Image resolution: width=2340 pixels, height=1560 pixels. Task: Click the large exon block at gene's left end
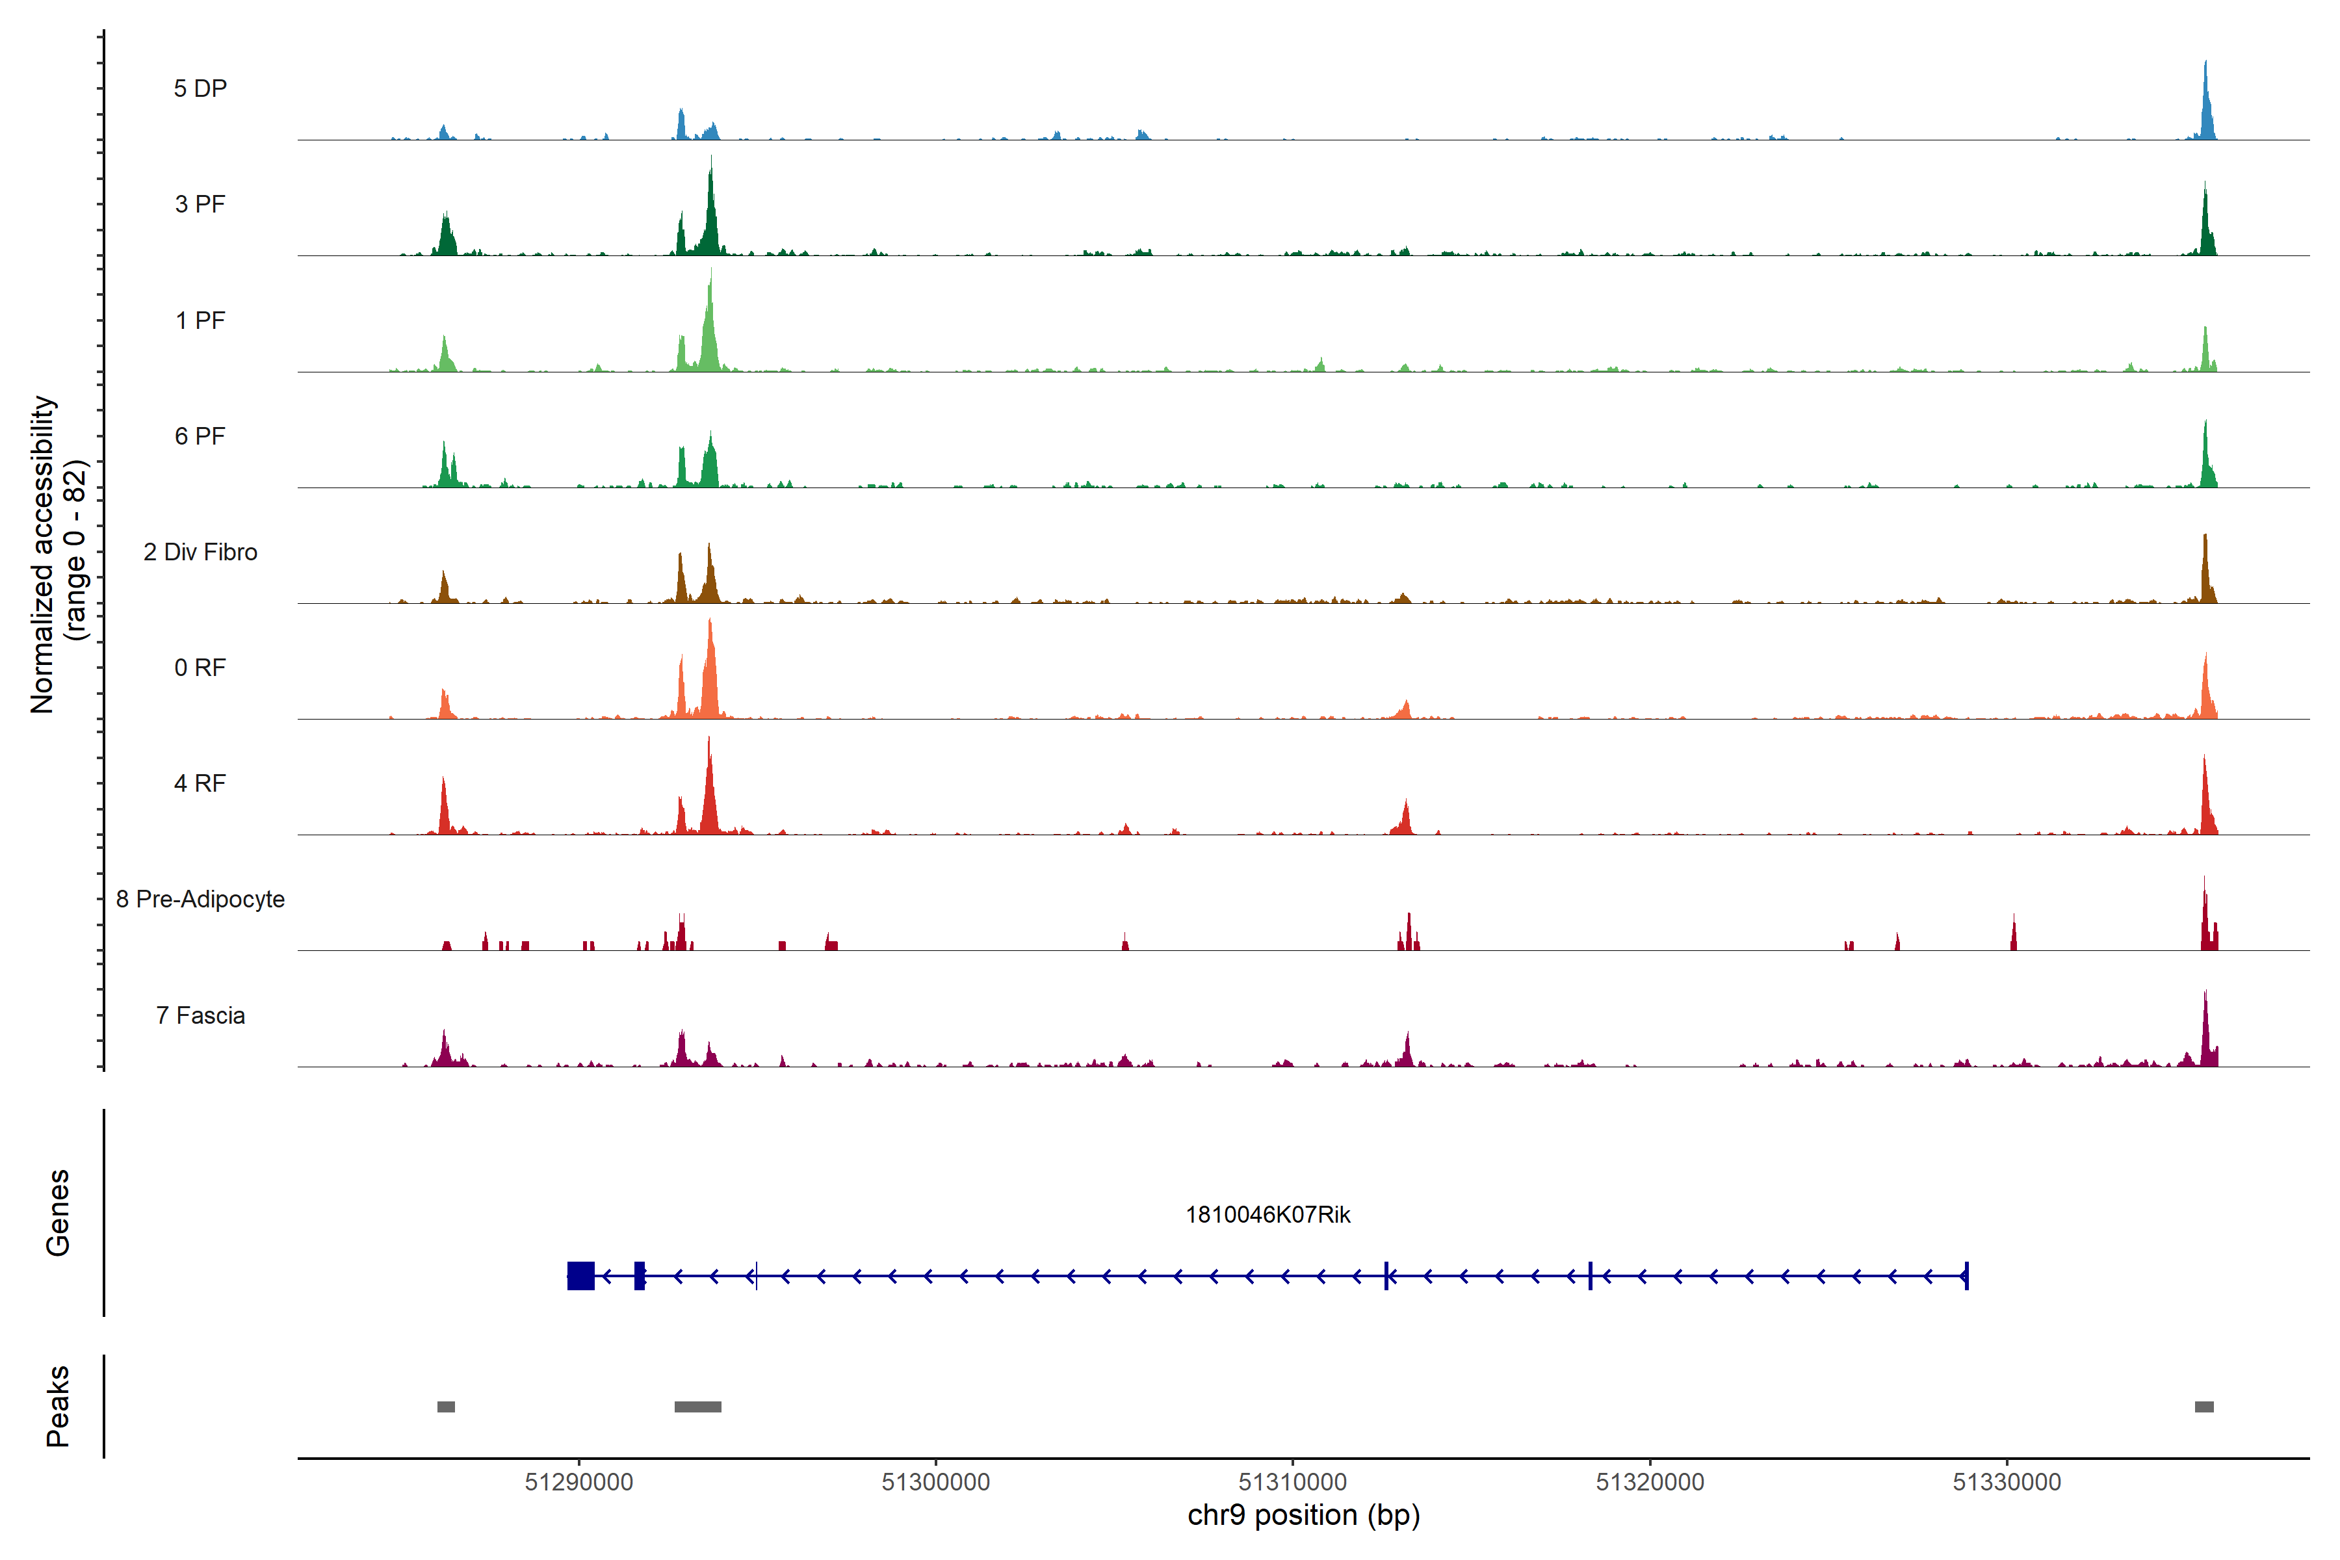tap(581, 1275)
